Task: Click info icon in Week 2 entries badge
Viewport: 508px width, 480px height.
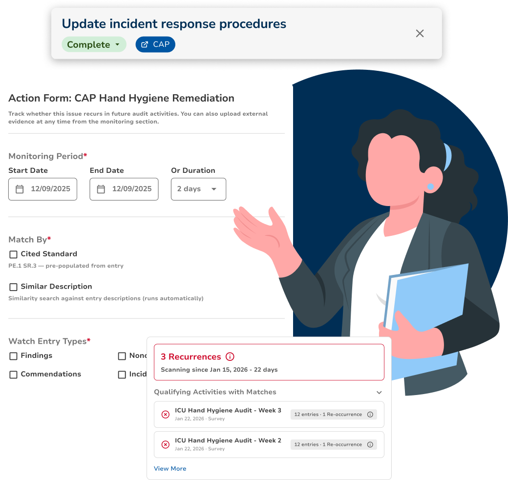Action: (370, 445)
